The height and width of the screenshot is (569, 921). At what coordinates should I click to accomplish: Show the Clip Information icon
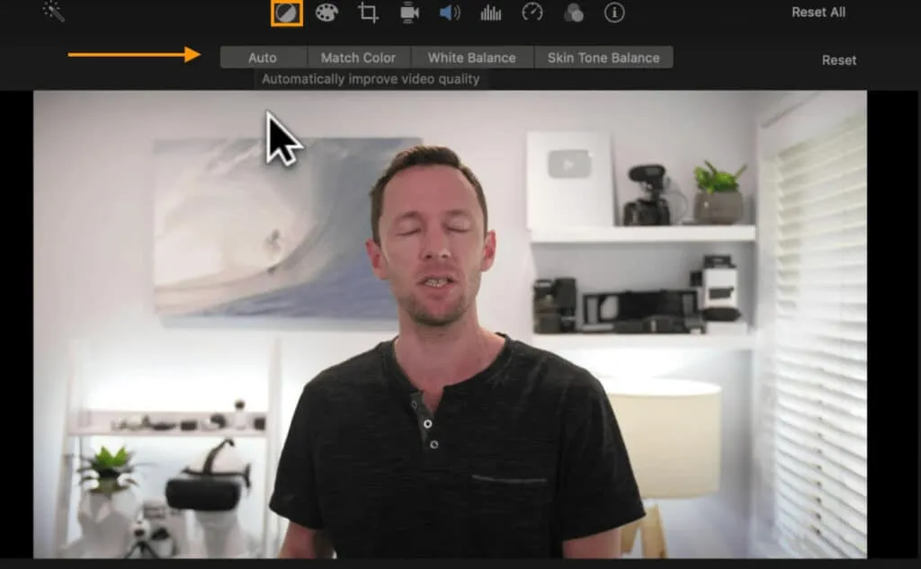(614, 13)
